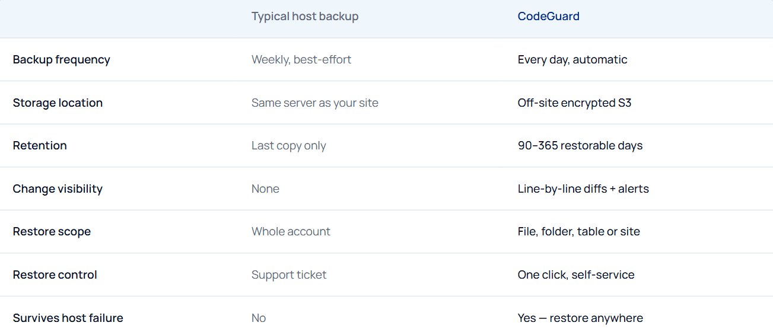Screen dimensions: 773x332
Task: Click the 'Support ticket' cell
Action: point(289,275)
